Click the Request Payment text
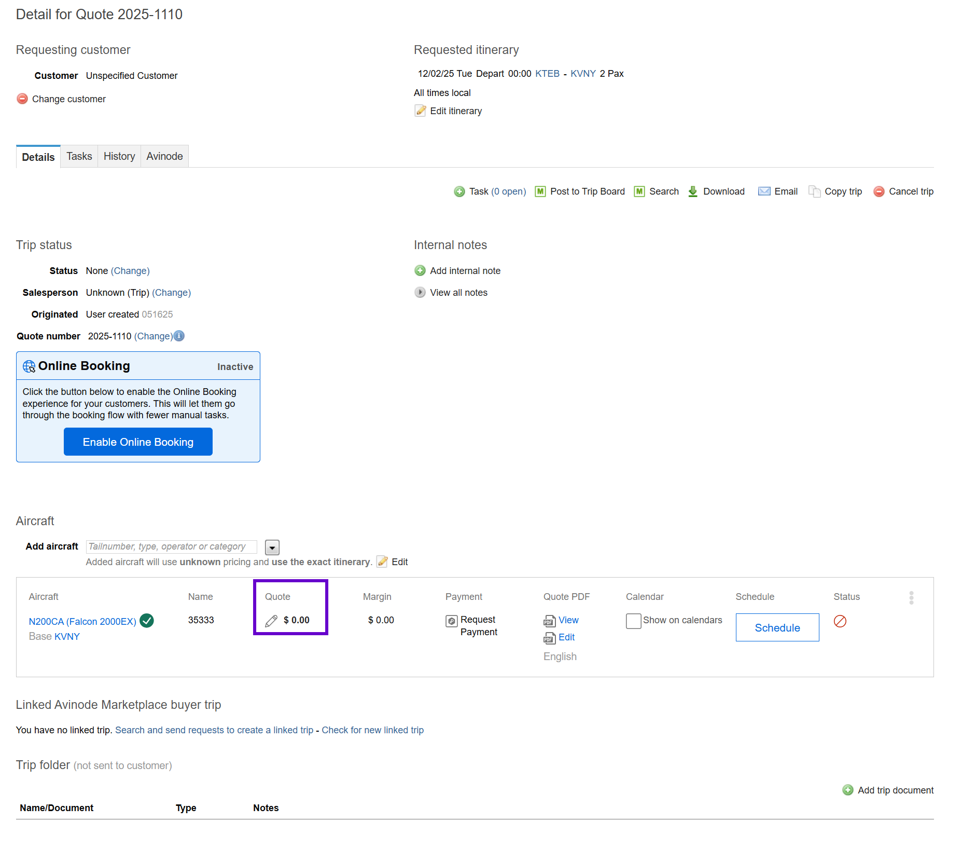 pos(479,626)
